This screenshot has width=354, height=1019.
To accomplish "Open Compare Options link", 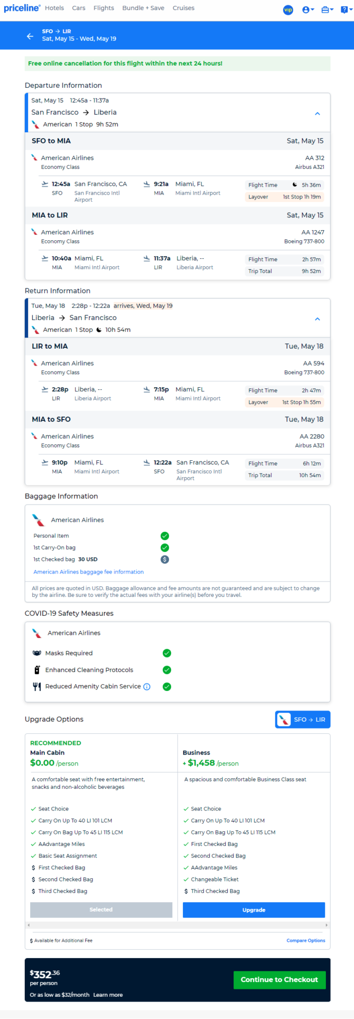I will (306, 941).
